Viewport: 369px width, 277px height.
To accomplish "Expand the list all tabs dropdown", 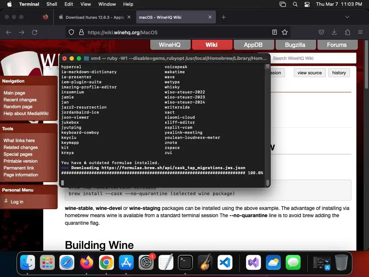I will [347, 17].
